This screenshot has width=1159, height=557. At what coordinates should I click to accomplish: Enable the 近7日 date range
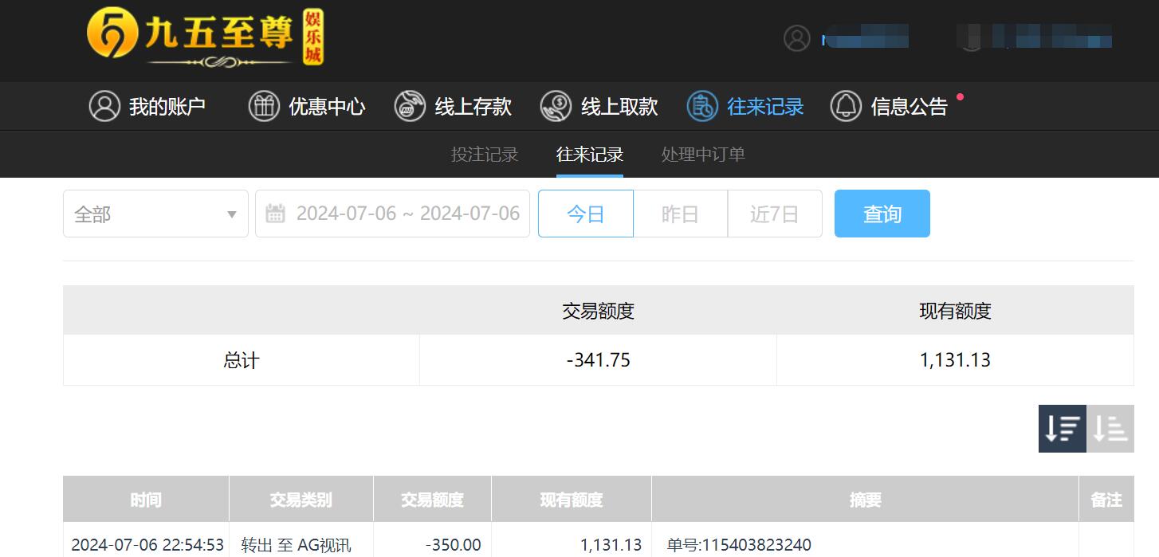(x=774, y=214)
